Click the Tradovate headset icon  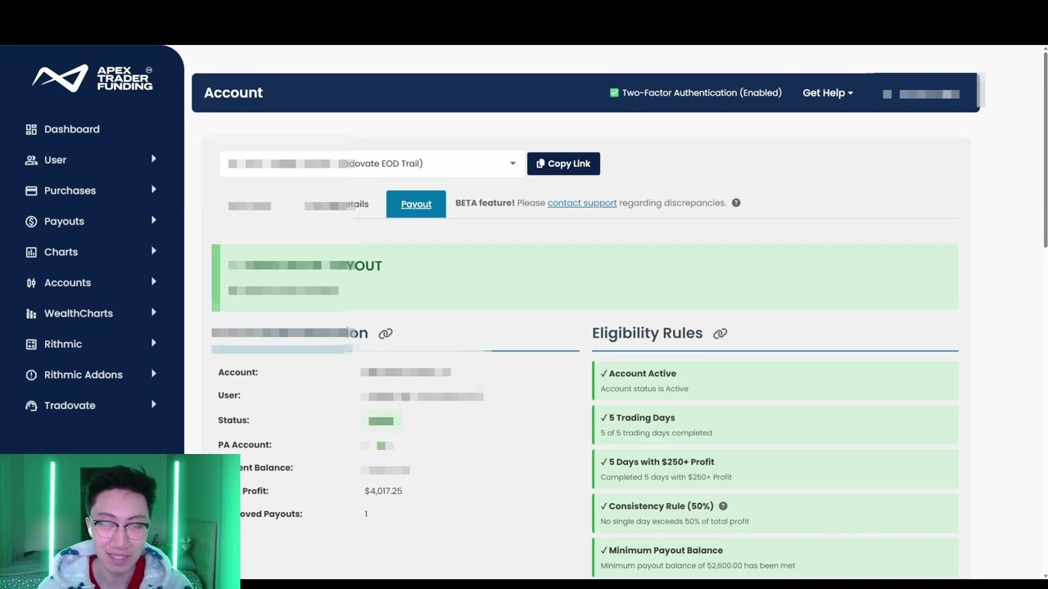click(x=31, y=406)
